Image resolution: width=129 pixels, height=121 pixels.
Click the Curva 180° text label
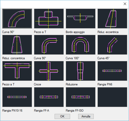coord(72,58)
